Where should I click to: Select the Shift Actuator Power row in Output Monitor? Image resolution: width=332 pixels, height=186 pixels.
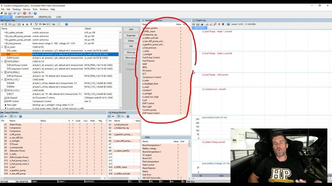[53, 157]
